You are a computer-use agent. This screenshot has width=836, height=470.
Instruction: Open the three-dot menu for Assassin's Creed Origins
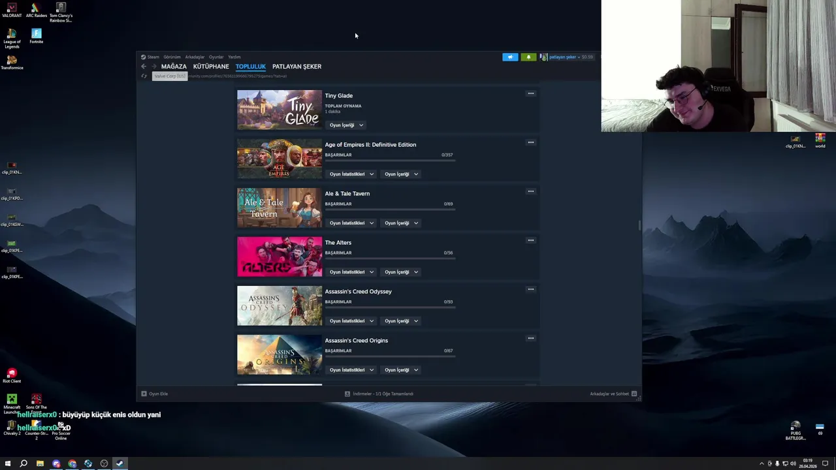[x=530, y=338]
